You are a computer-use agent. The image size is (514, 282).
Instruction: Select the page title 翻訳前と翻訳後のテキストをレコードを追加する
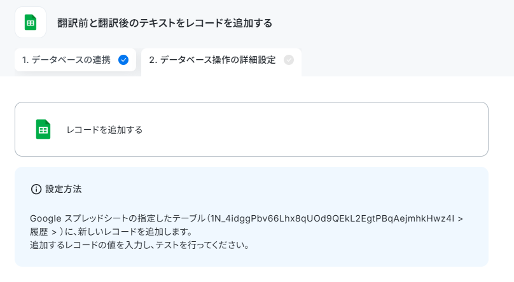point(165,23)
